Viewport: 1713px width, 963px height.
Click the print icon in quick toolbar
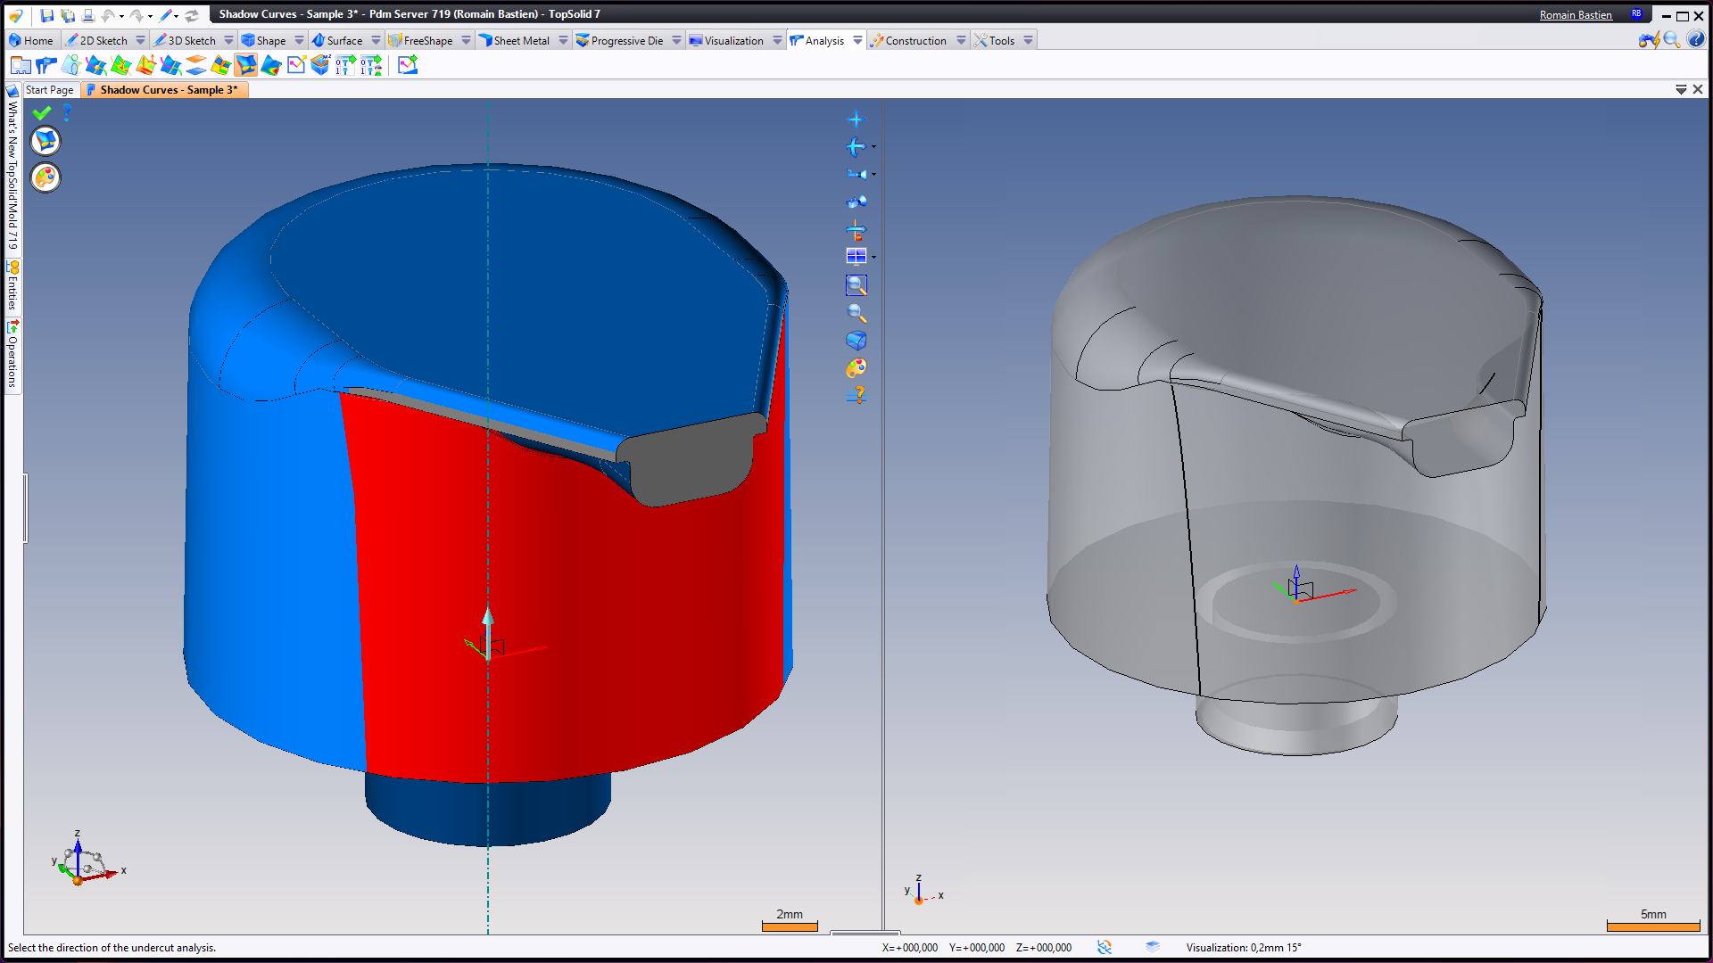87,15
